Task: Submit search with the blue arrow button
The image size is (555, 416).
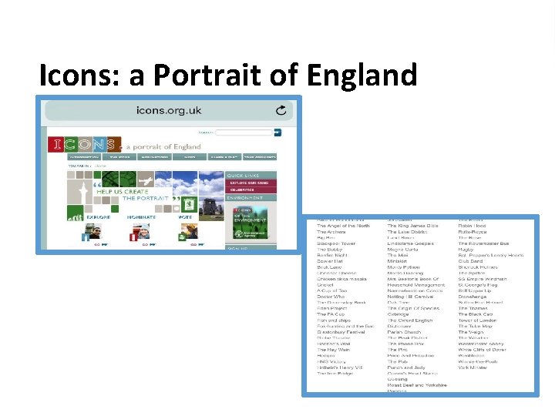Action: point(277,133)
